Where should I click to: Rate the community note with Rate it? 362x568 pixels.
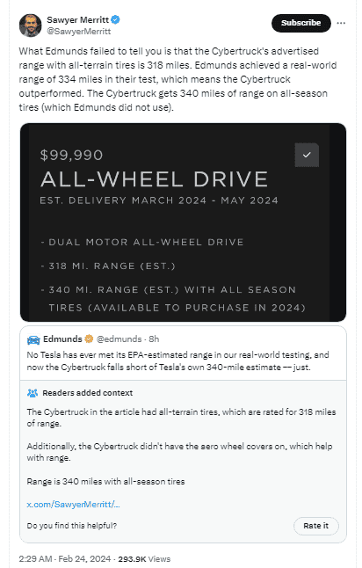(x=316, y=526)
